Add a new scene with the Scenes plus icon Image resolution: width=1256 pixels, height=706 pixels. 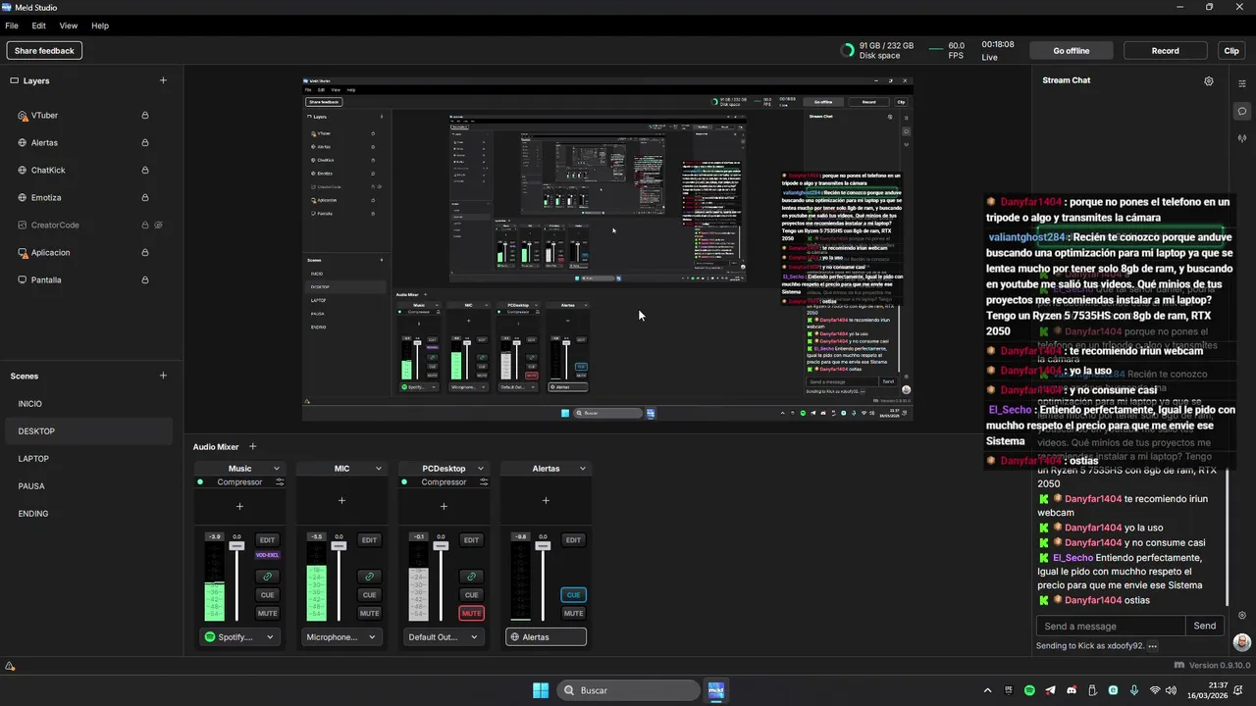(163, 376)
